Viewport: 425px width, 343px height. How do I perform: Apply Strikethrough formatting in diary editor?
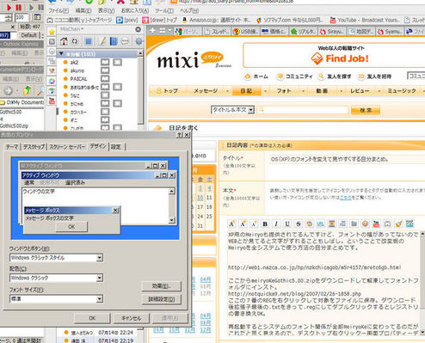[299, 224]
